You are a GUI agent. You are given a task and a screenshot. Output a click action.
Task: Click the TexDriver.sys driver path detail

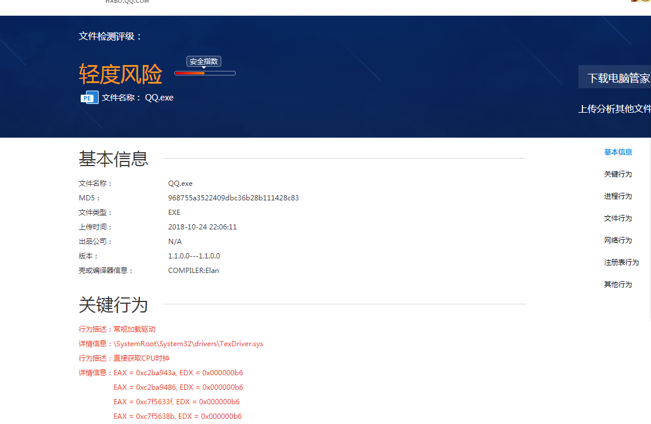click(x=188, y=344)
